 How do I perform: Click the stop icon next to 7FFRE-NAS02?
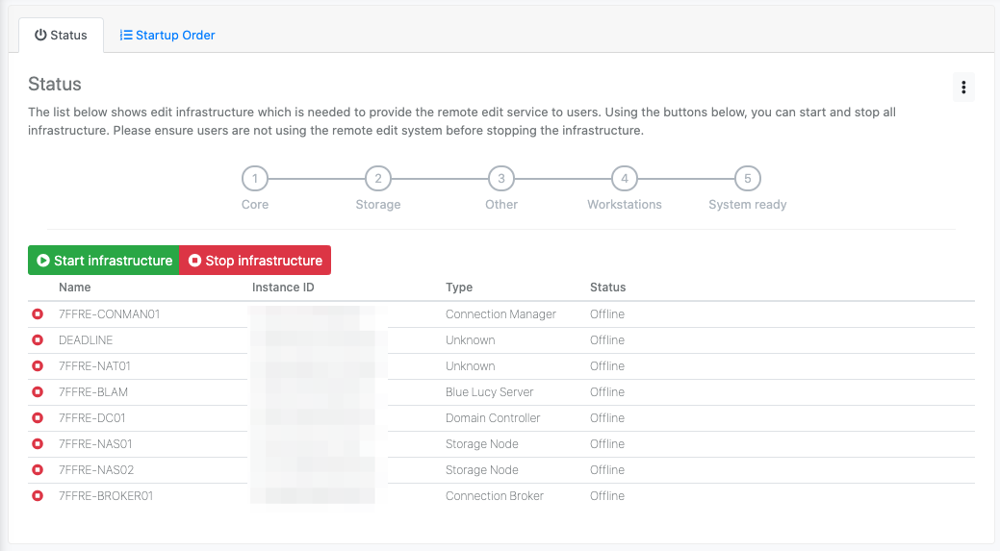click(x=38, y=470)
